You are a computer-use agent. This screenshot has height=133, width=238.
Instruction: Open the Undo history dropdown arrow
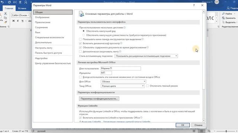pyautogui.click(x=5, y=2)
